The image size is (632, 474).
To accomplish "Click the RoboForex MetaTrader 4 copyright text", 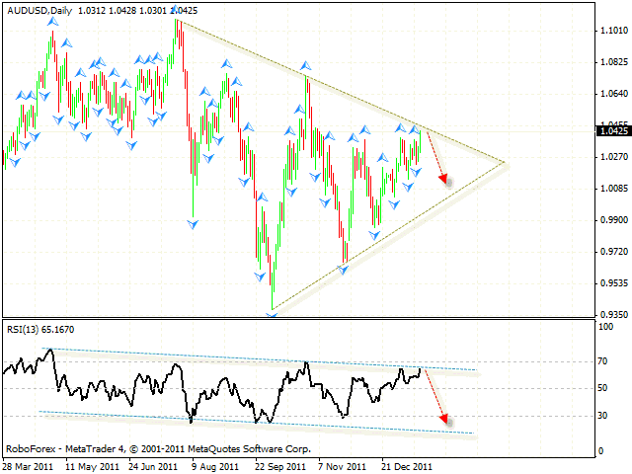I will pyautogui.click(x=158, y=448).
